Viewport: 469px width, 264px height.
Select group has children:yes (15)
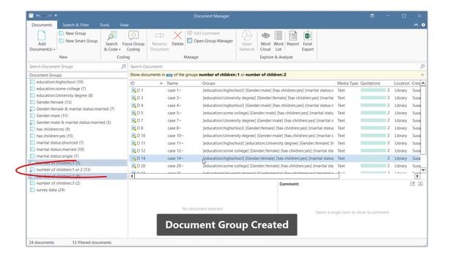click(55, 136)
